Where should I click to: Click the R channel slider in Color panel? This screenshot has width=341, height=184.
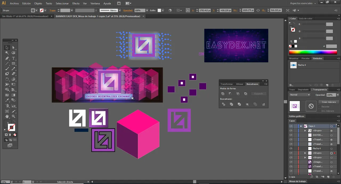pyautogui.click(x=314, y=24)
